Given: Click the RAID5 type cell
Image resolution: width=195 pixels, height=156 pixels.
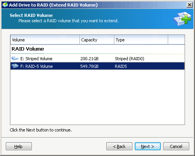Looking at the screenshot, I should (121, 66).
